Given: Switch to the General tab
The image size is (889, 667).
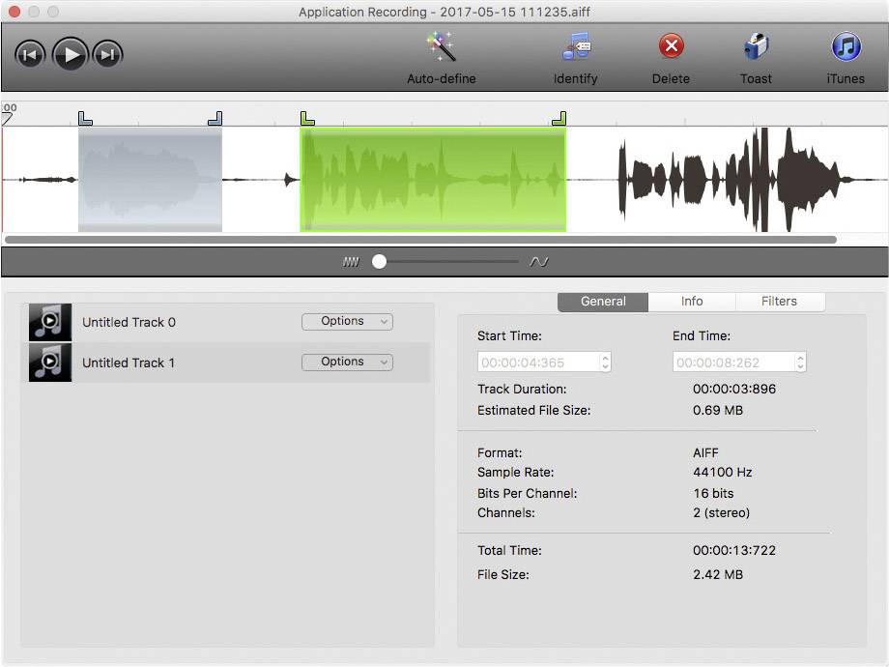Looking at the screenshot, I should click(x=603, y=302).
